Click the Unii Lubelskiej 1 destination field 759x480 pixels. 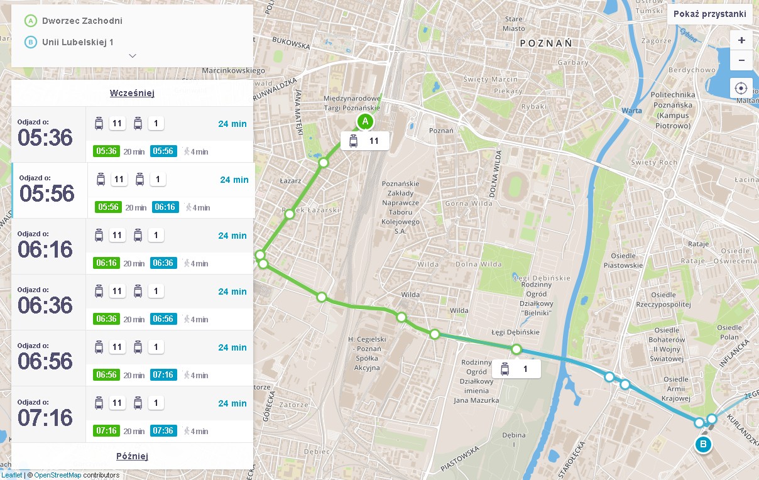[x=82, y=42]
